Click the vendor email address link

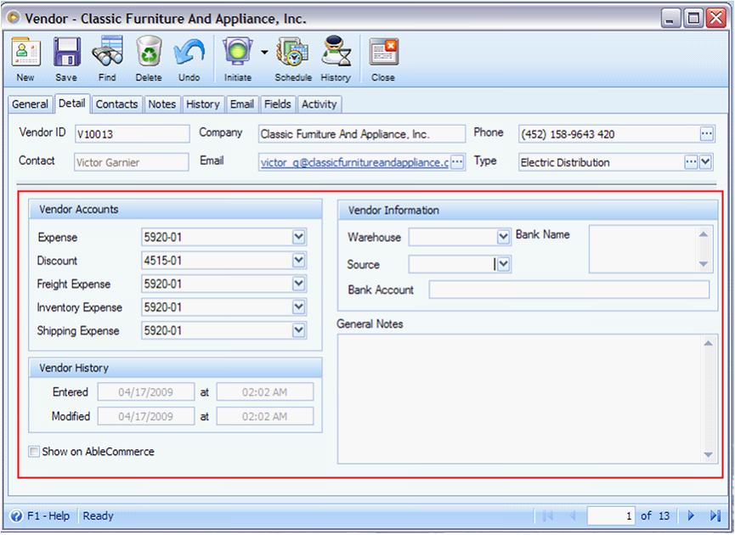coord(354,162)
